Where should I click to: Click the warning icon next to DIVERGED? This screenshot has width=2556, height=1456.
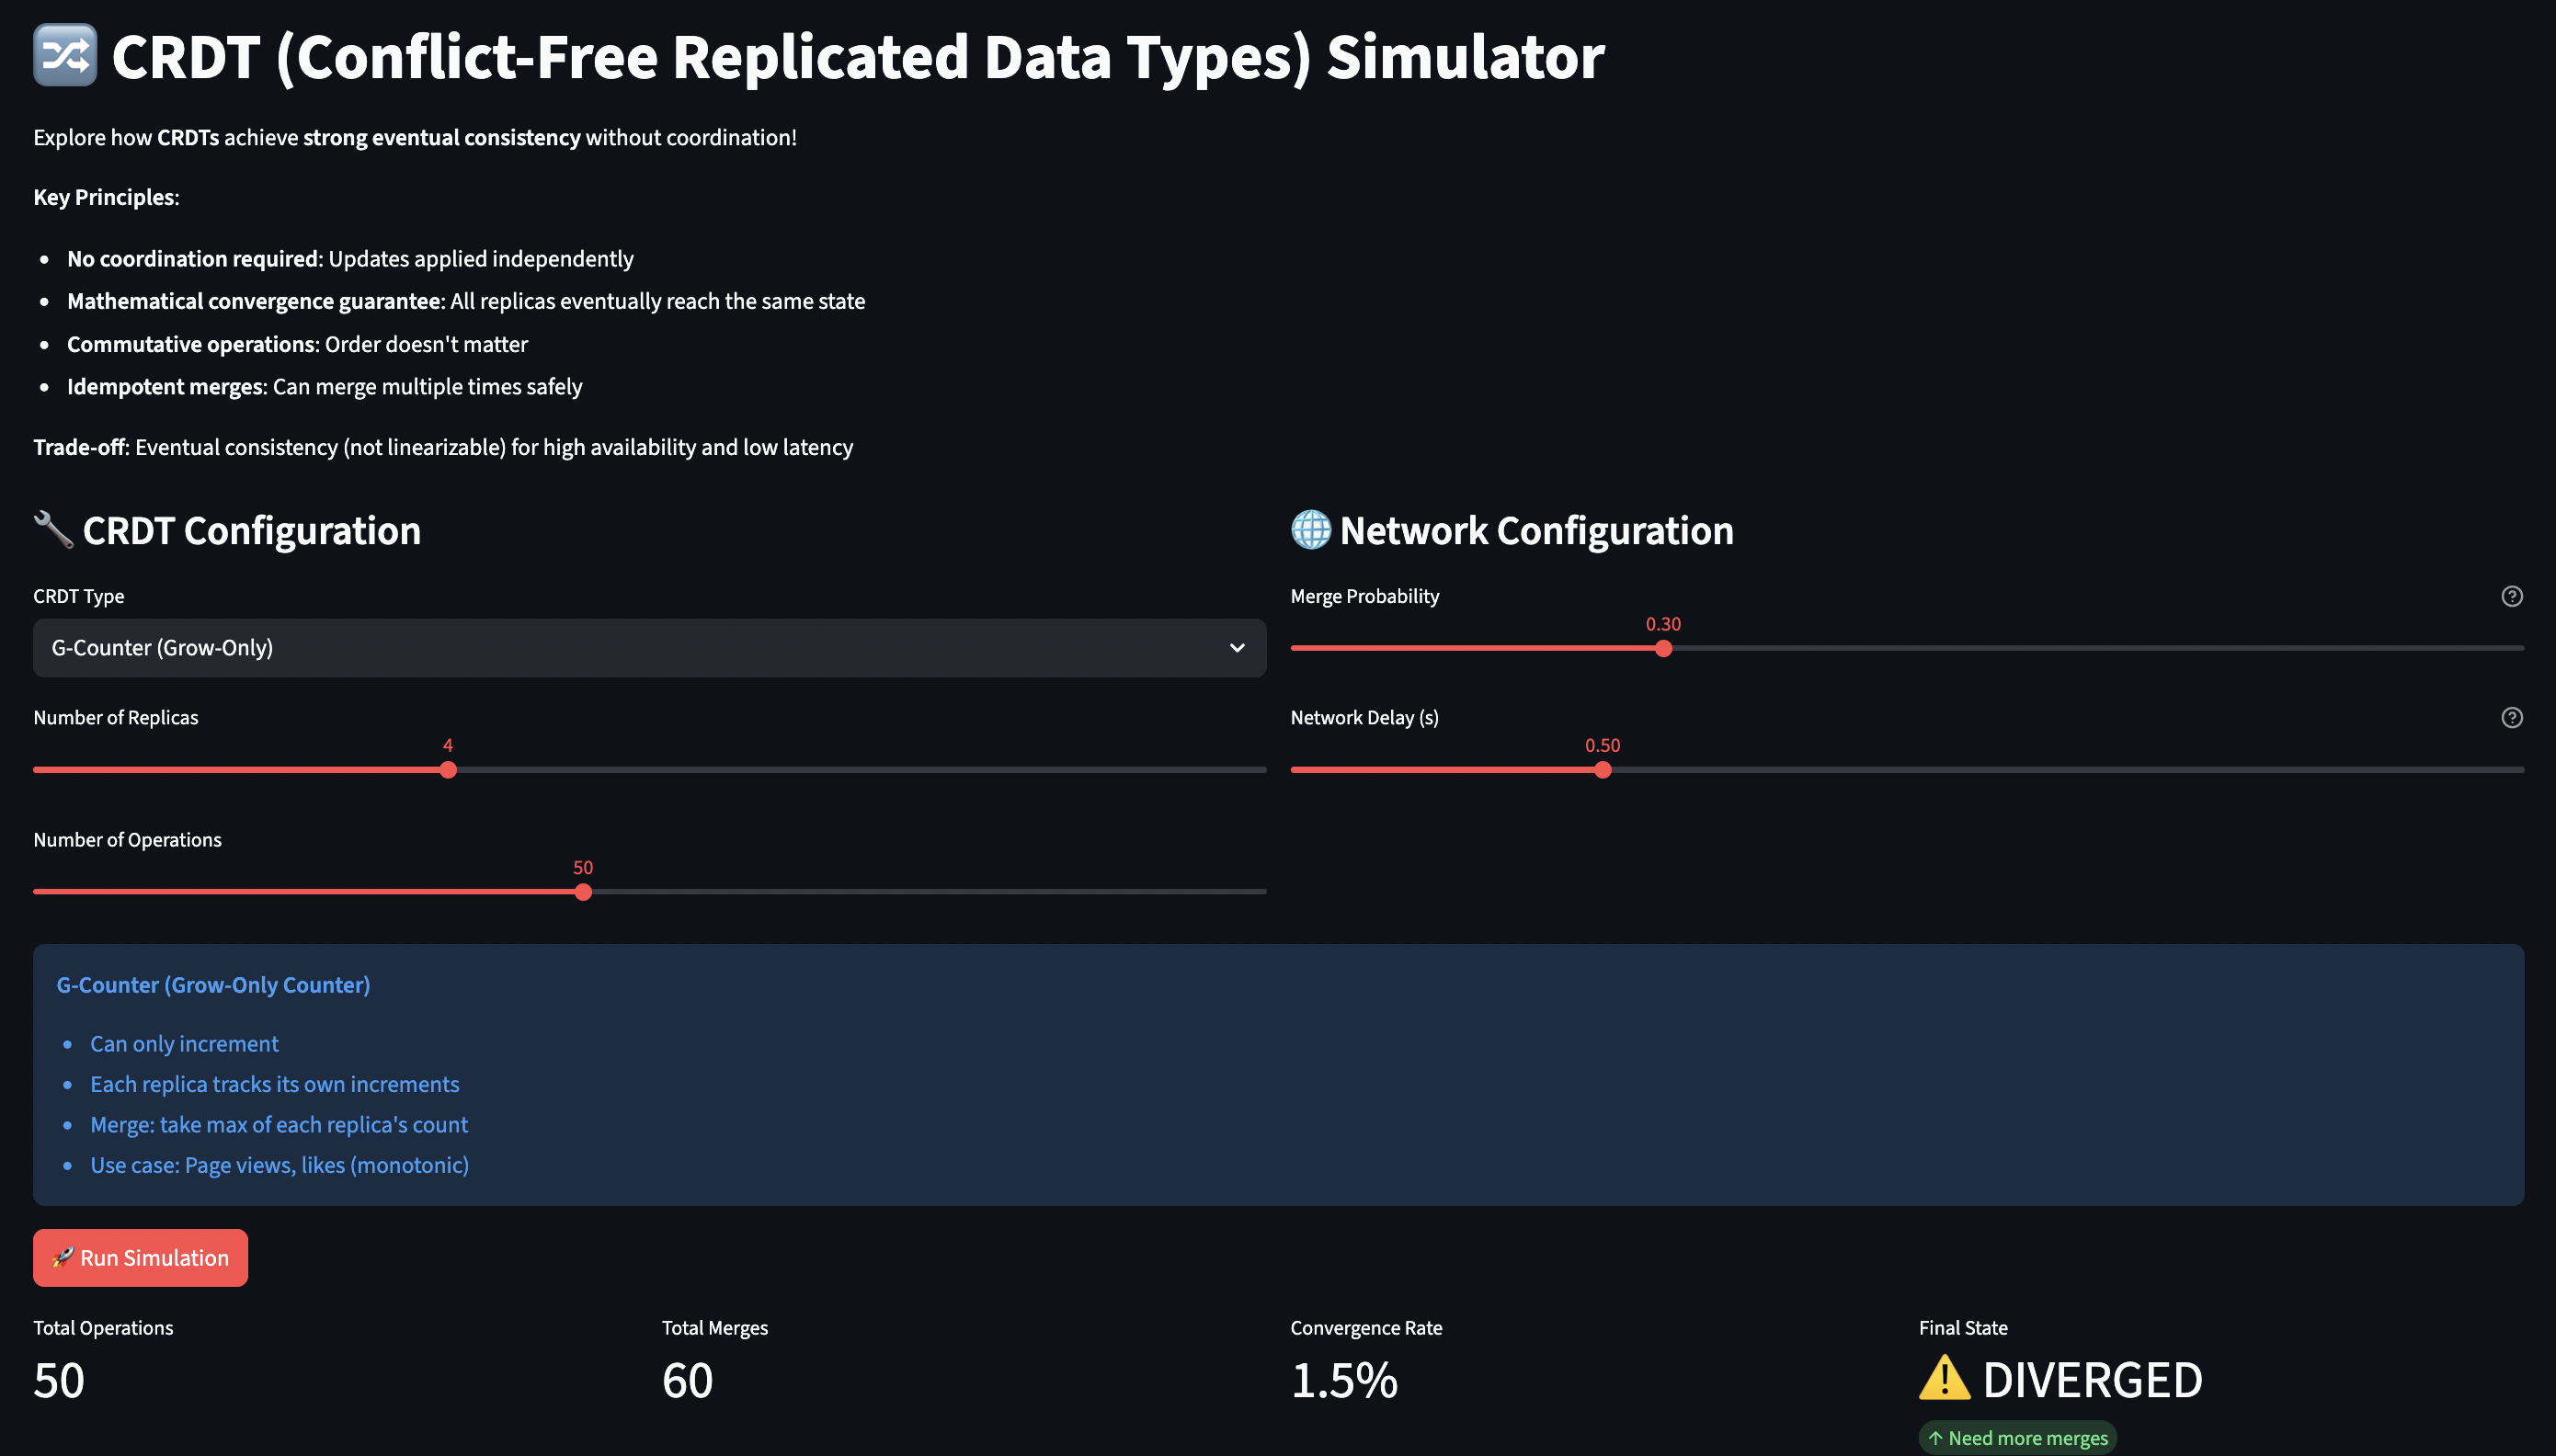(1943, 1378)
